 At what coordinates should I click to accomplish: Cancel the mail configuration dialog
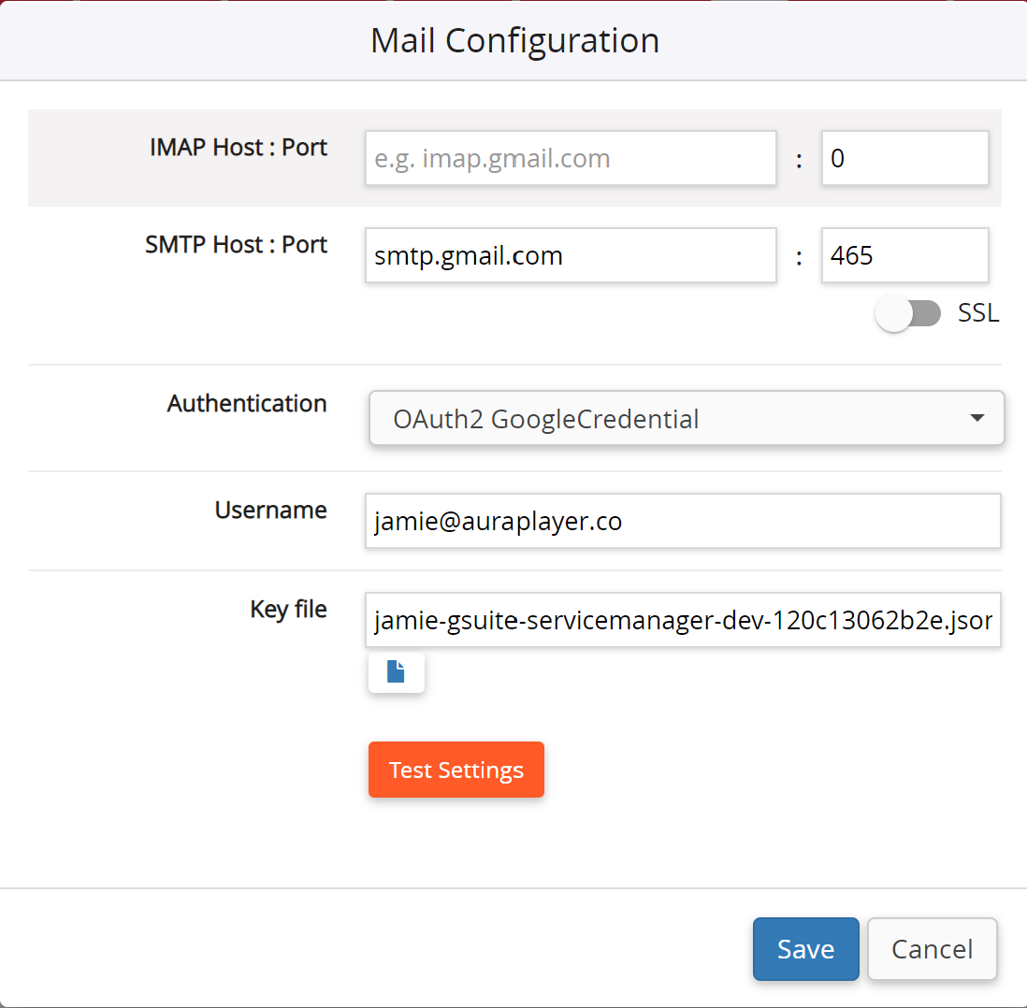pos(932,949)
